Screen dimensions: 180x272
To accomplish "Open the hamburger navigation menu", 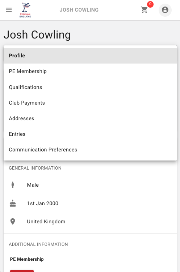I will pyautogui.click(x=9, y=10).
